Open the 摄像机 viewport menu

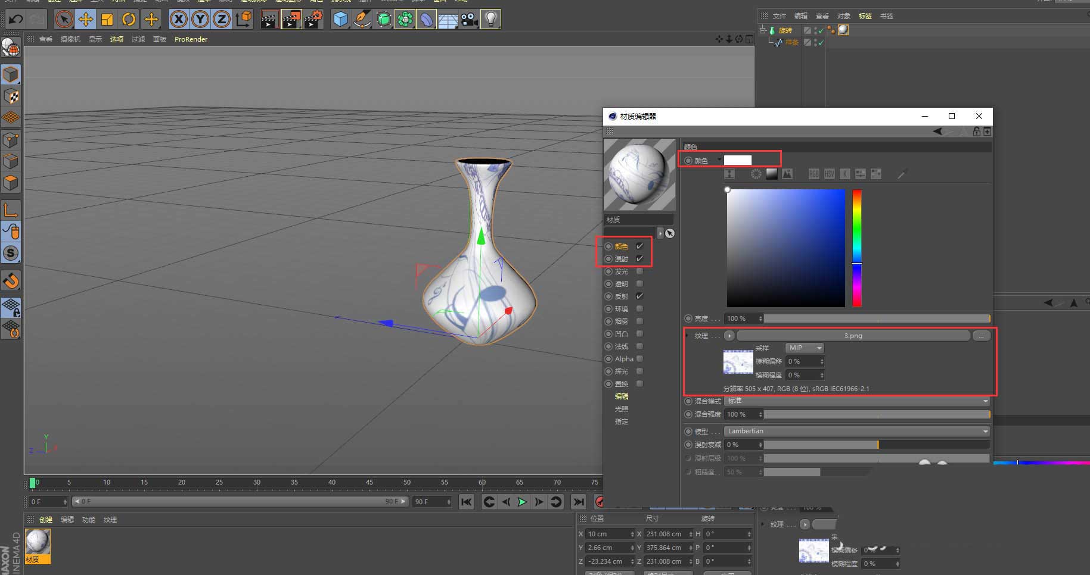(x=70, y=39)
